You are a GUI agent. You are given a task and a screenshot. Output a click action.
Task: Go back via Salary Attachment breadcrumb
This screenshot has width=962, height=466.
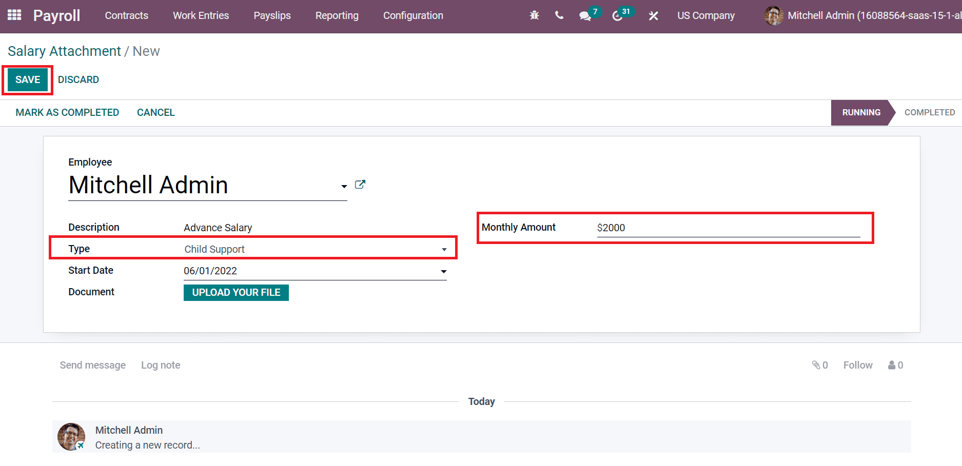(64, 51)
